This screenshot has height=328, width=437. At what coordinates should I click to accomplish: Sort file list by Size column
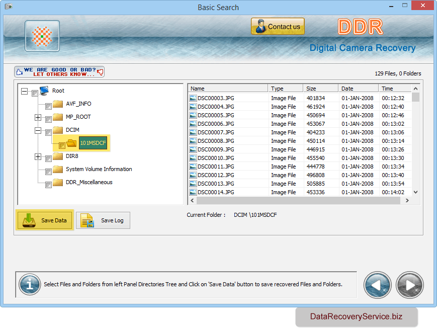320,89
